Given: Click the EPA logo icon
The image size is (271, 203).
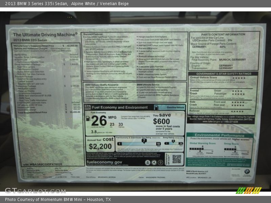Looking at the screenshot, I should pyautogui.click(x=87, y=107).
